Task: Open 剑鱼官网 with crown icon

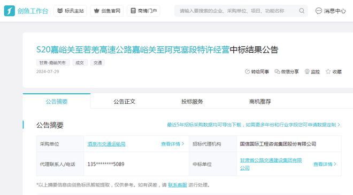Action: (x=107, y=11)
